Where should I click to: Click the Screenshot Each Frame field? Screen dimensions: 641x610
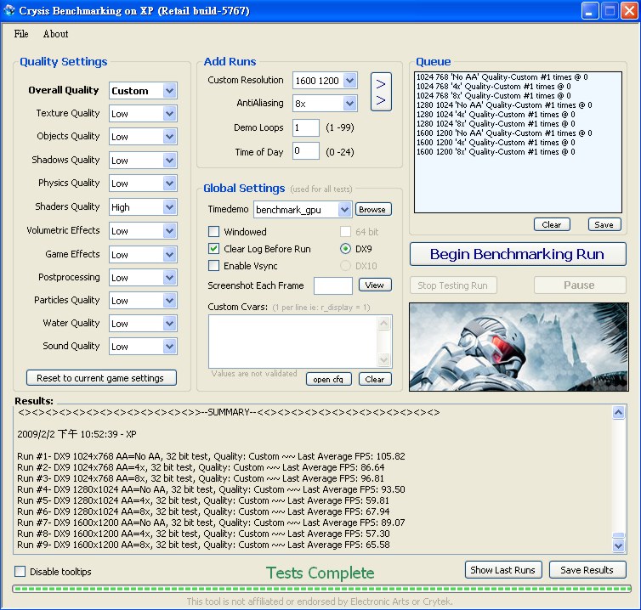(332, 285)
